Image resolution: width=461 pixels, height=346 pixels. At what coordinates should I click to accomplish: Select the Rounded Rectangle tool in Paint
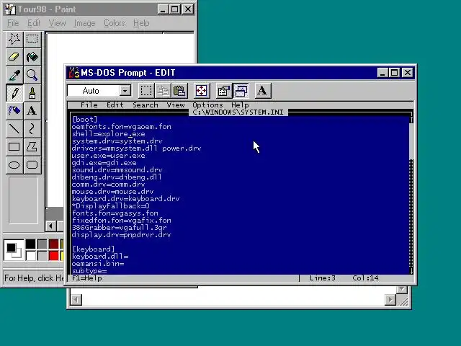pyautogui.click(x=32, y=165)
